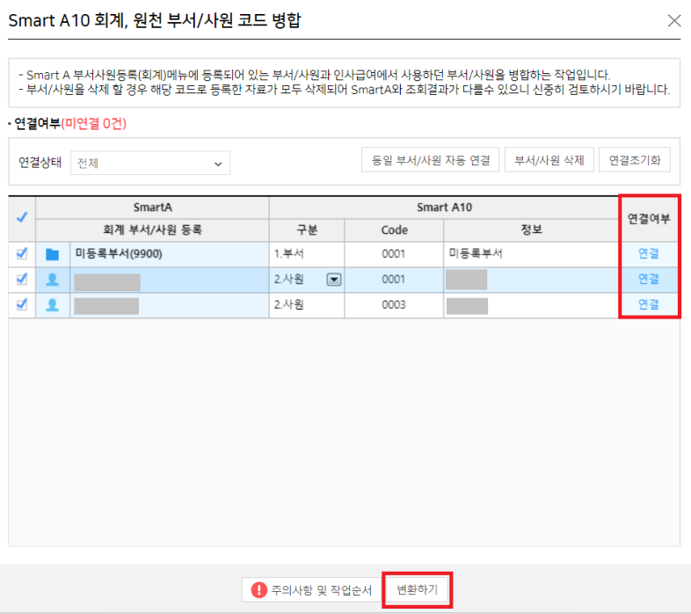691x614 pixels.
Task: Toggle the checkbox for the code 0003 사원 row
Action: [x=22, y=304]
